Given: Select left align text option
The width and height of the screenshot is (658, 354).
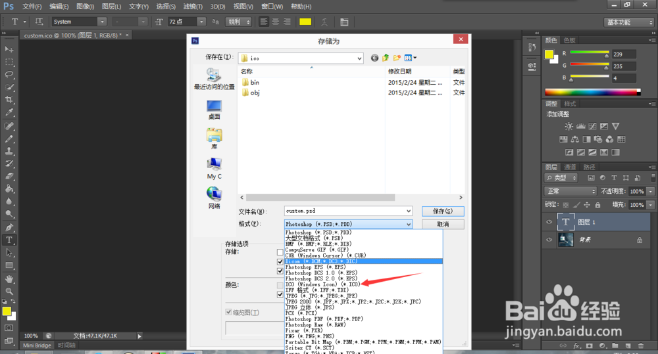Looking at the screenshot, I should click(x=264, y=22).
